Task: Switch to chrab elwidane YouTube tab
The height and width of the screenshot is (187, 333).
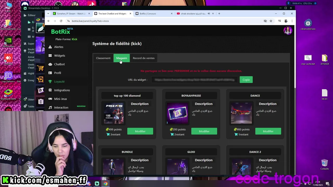Action: [x=194, y=14]
